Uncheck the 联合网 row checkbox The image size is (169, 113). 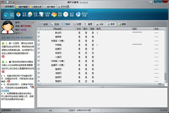click(39, 33)
